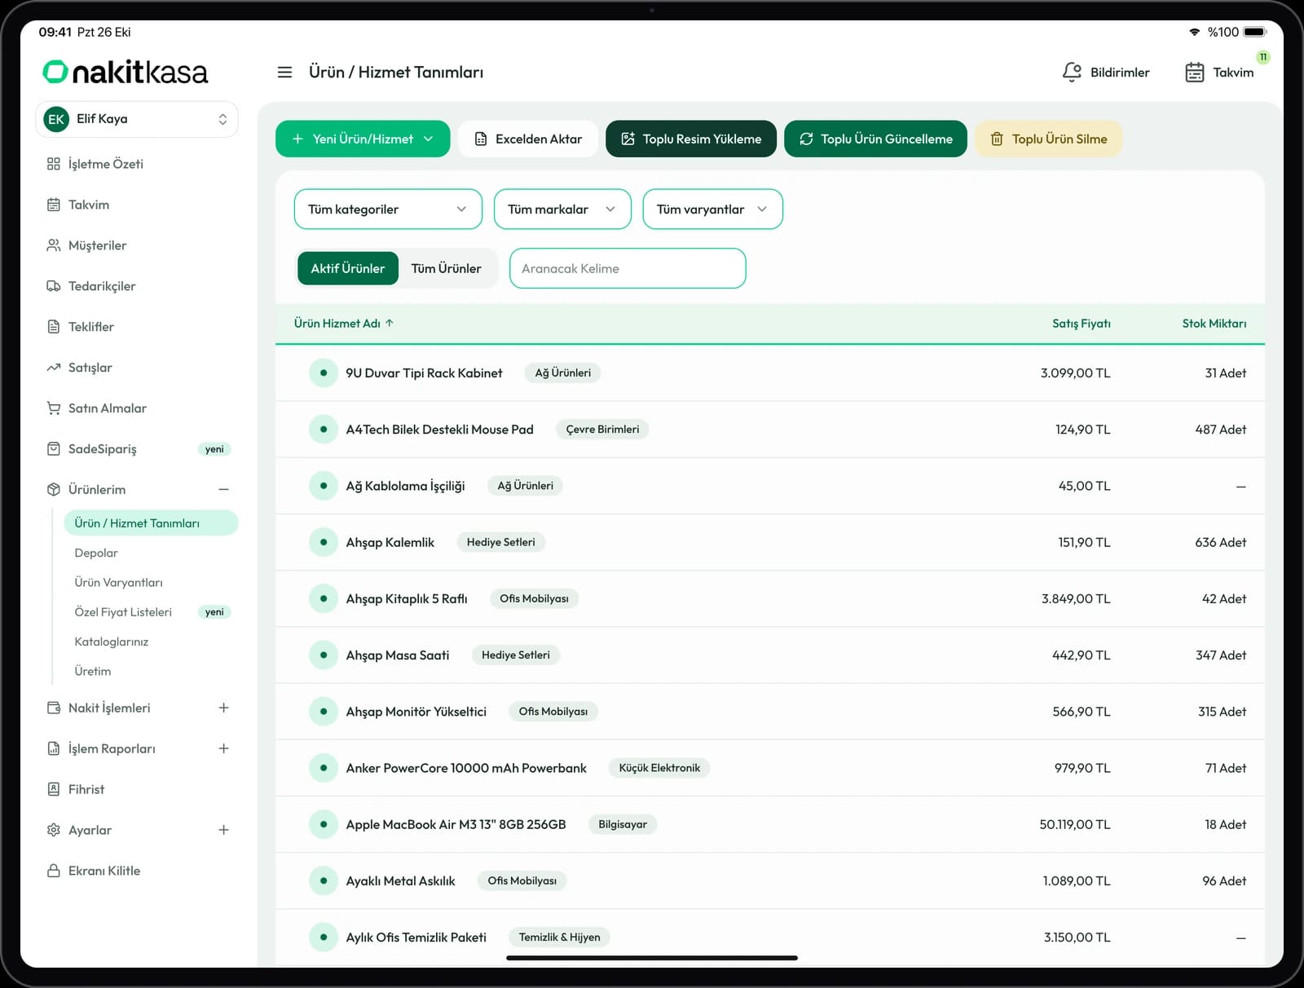Viewport: 1304px width, 988px height.
Task: Open the Tüm kategoriler dropdown
Action: coord(388,210)
